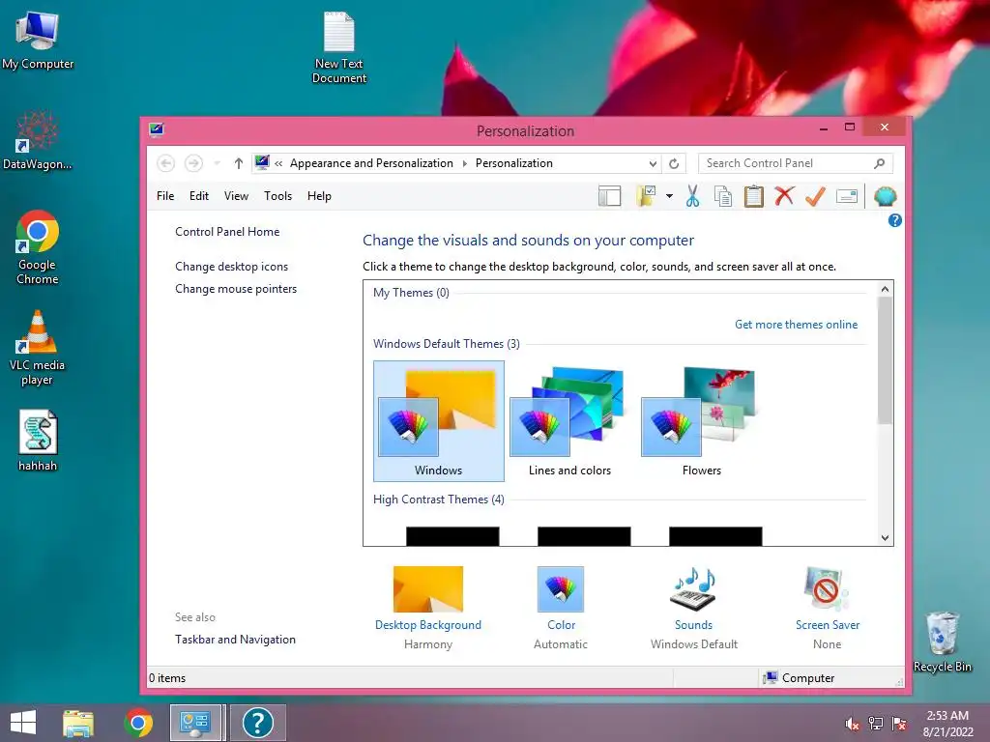Image resolution: width=990 pixels, height=742 pixels.
Task: Click the Forward navigation arrow
Action: (193, 163)
